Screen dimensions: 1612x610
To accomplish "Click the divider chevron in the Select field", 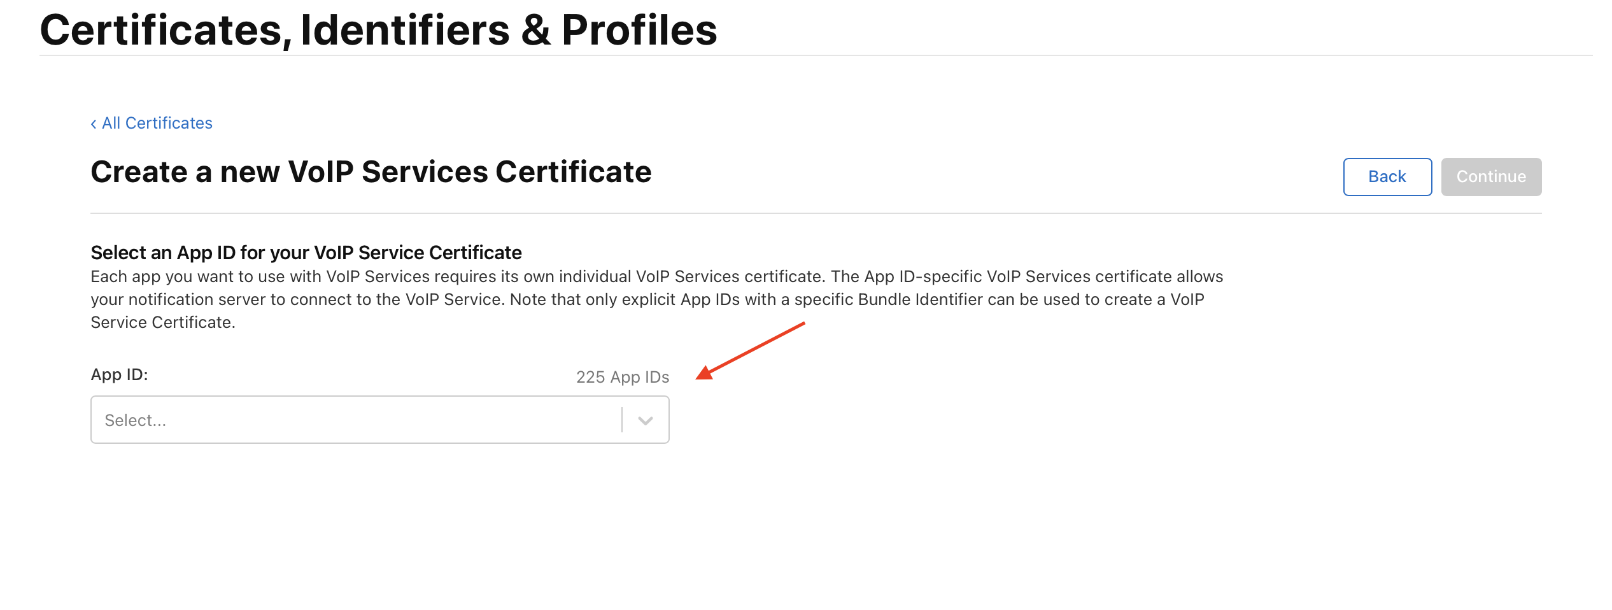I will (x=645, y=419).
